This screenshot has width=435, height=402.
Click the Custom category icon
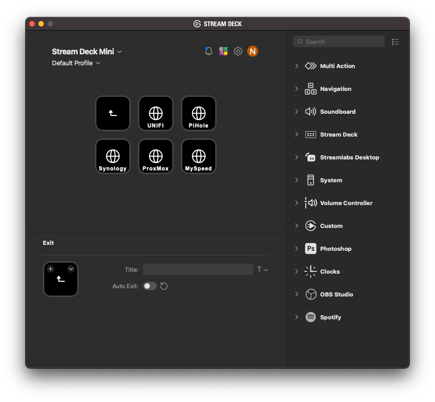pos(310,226)
